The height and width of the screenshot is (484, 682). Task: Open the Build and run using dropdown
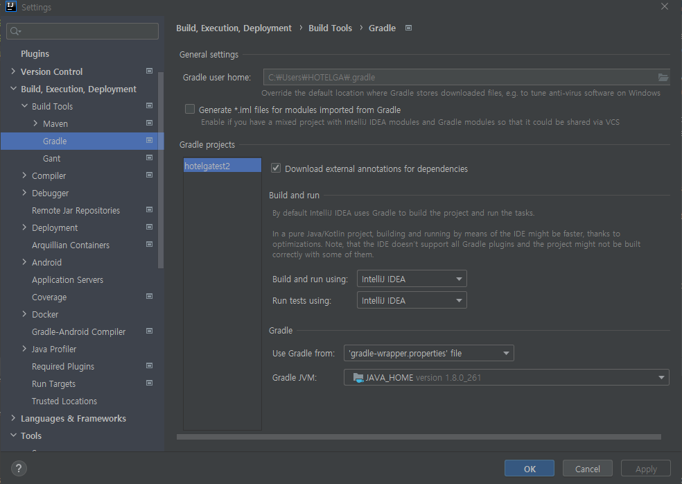[412, 279]
